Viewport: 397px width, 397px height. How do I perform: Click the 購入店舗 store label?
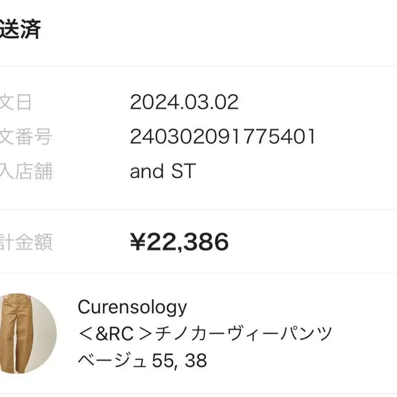click(25, 171)
